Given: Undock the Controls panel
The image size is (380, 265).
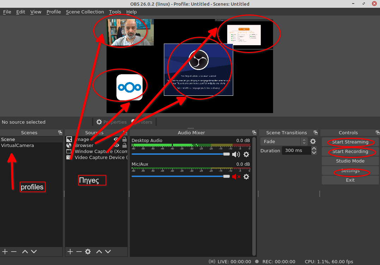Looking at the screenshot, I should click(377, 133).
